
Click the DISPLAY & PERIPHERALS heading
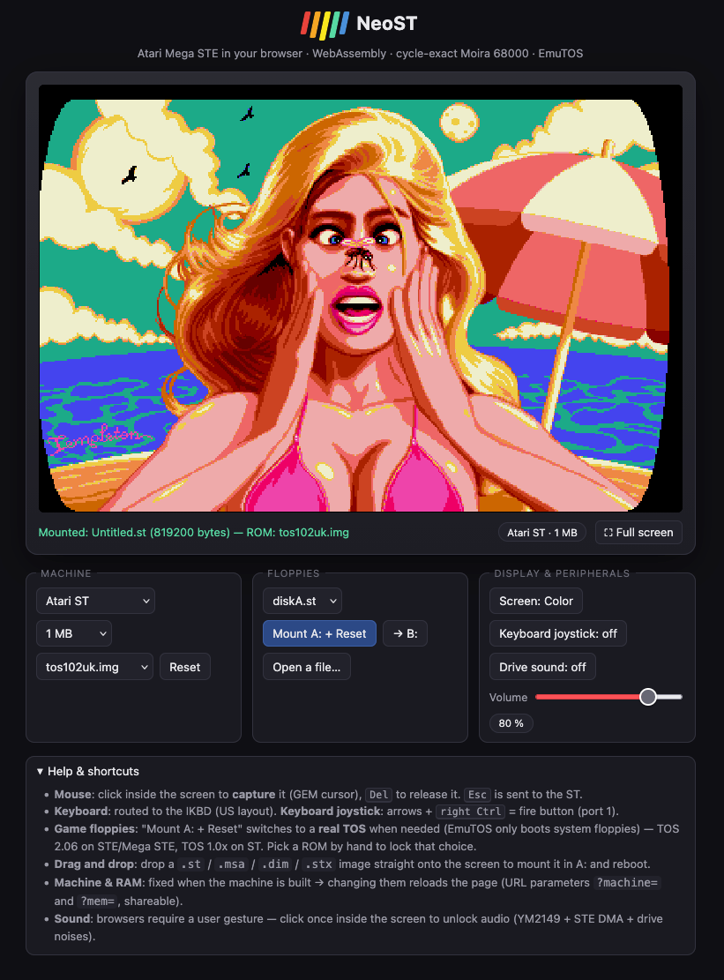(x=563, y=573)
